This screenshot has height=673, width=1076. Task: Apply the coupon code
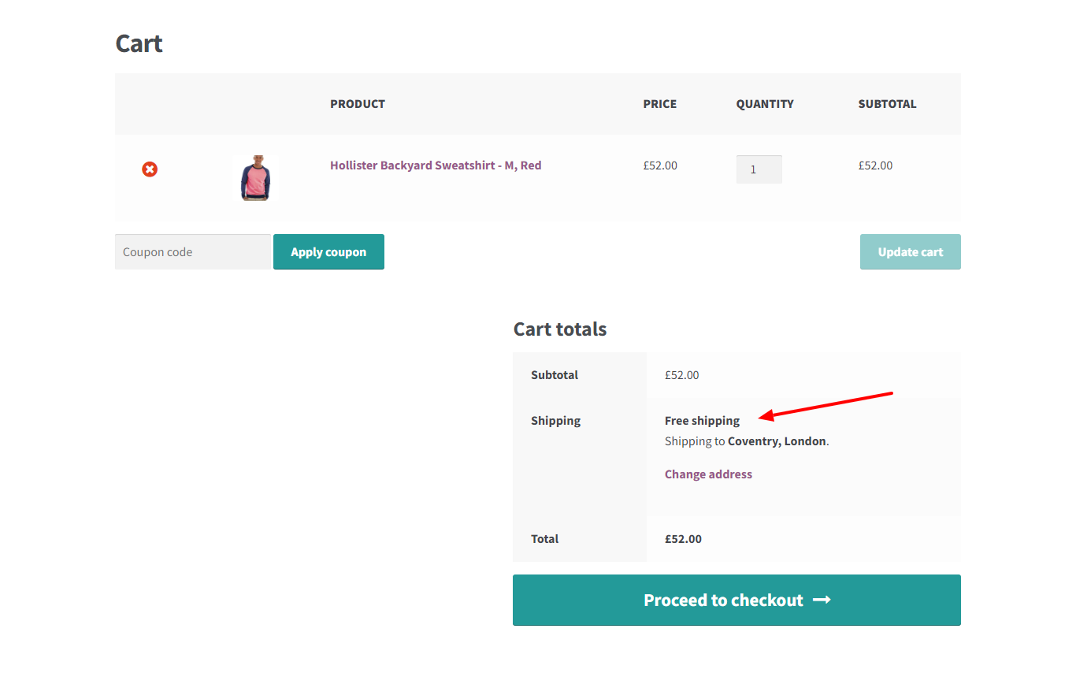coord(328,251)
